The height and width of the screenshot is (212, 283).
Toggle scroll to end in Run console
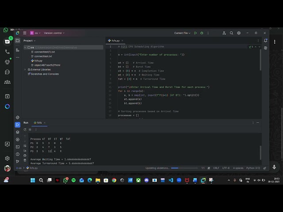[x=25, y=151]
